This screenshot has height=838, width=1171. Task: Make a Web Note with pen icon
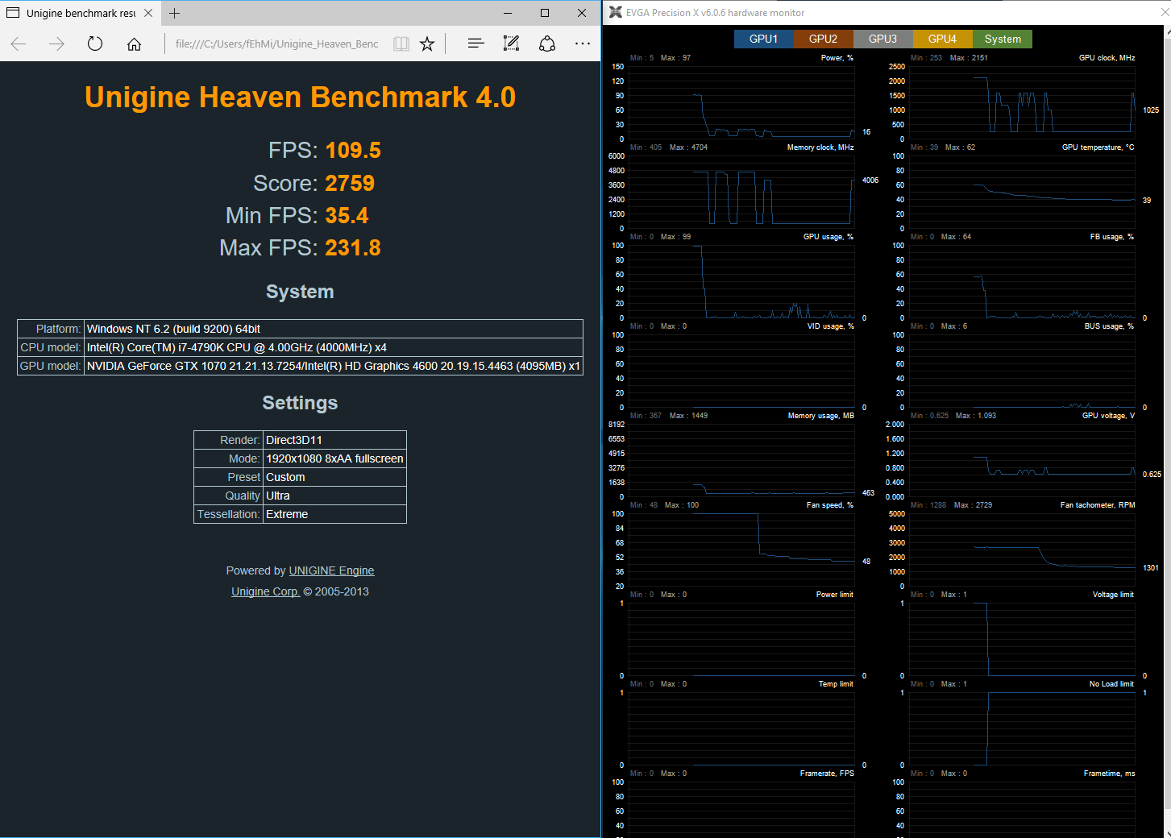pos(511,44)
